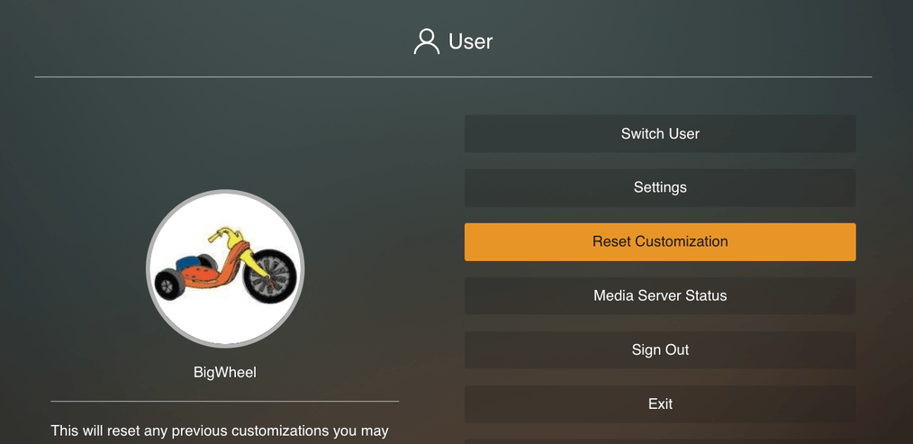Click the small rear wheel in avatar image

tap(168, 285)
